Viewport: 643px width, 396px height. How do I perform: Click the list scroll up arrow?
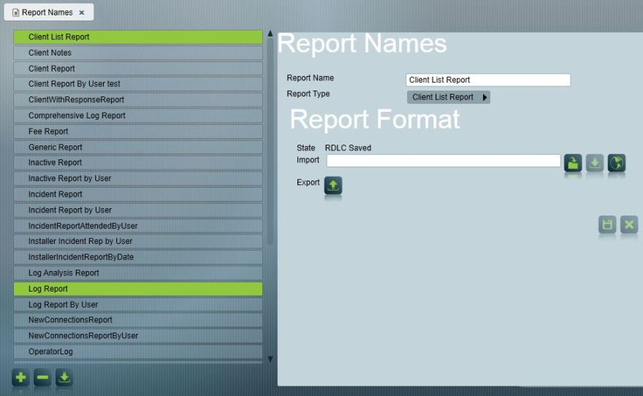point(270,34)
